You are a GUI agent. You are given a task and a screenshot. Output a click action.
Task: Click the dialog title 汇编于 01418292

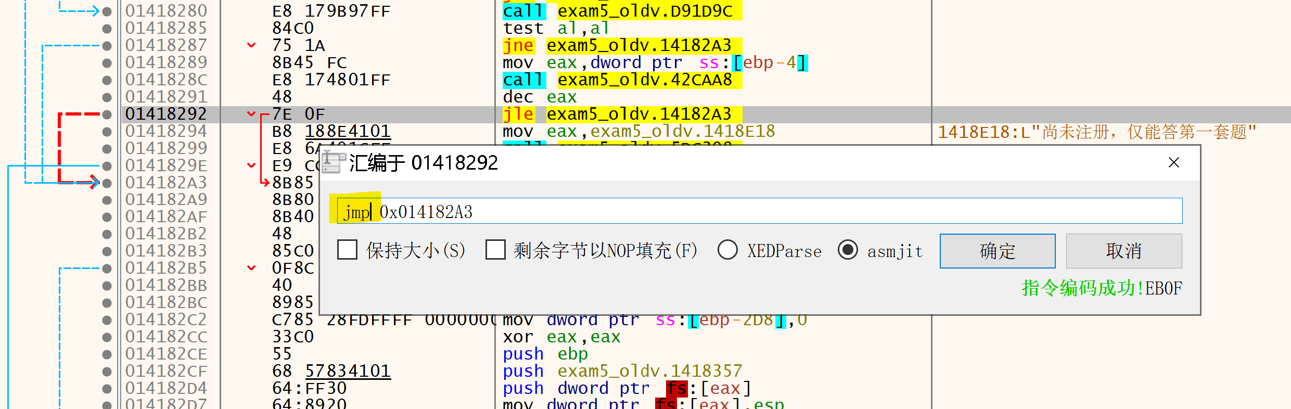[x=424, y=163]
